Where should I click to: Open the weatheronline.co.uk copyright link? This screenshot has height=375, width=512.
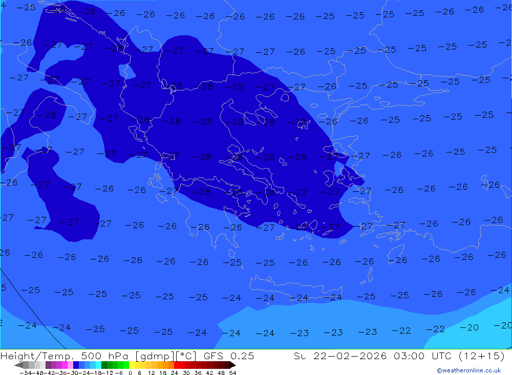(x=468, y=370)
